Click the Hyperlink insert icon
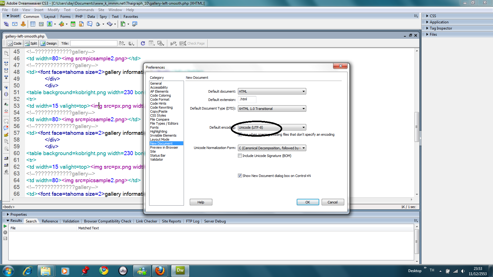The image size is (493, 277). (x=6, y=24)
